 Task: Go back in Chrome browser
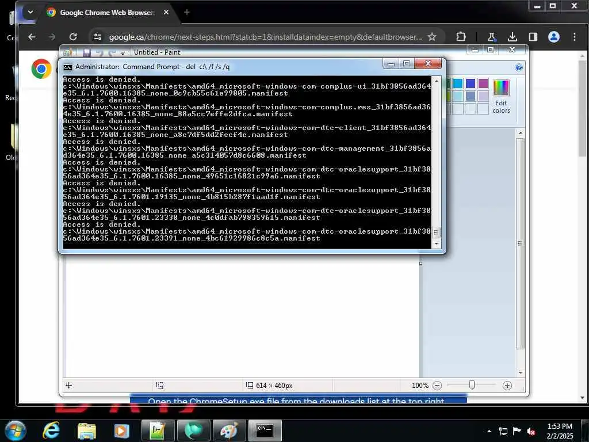(x=32, y=37)
